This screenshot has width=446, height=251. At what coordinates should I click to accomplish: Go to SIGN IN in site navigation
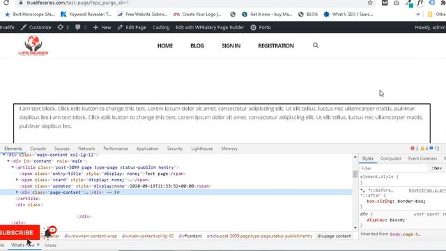231,45
